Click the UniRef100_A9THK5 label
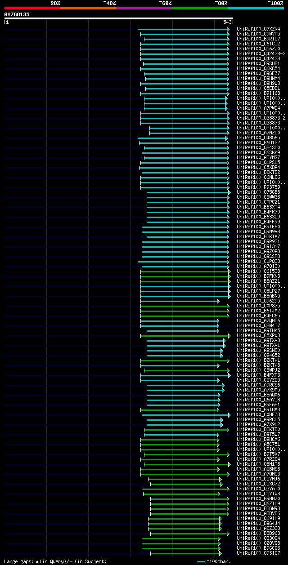The width and height of the screenshot is (288, 565). point(258,330)
